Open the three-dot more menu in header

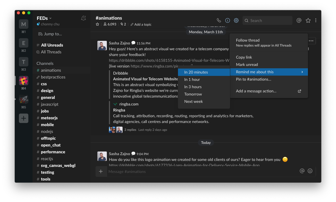pyautogui.click(x=316, y=20)
